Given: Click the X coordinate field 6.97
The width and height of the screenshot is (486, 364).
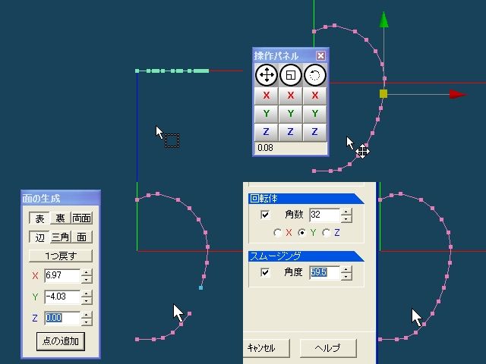Looking at the screenshot, I should click(x=62, y=275).
